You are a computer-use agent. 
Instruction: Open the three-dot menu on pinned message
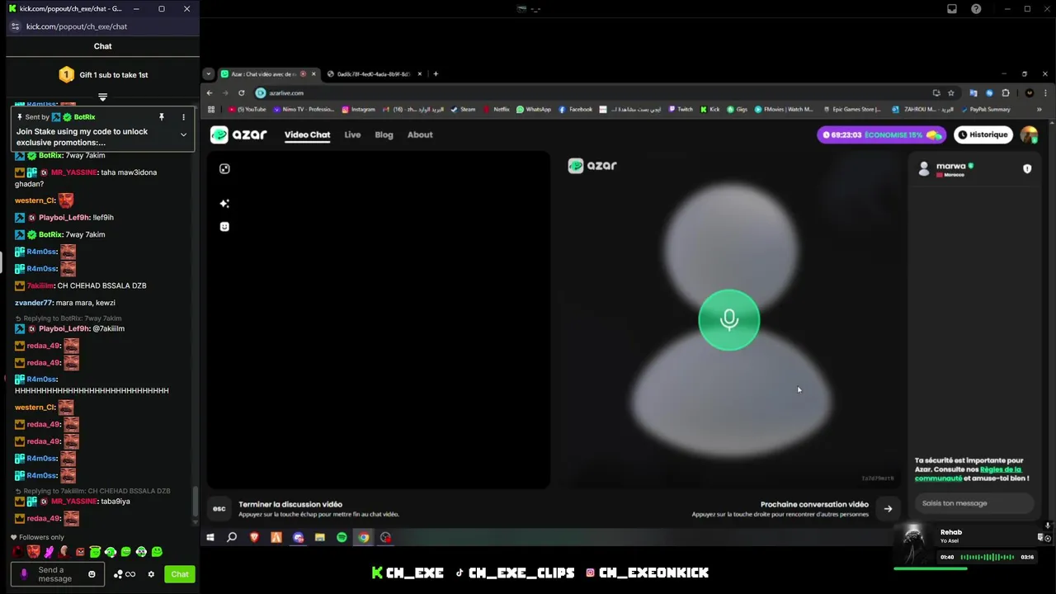[x=183, y=117]
